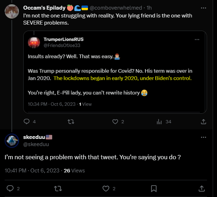Share skeeduu's tweet
The height and width of the screenshot is (197, 217).
202,188
